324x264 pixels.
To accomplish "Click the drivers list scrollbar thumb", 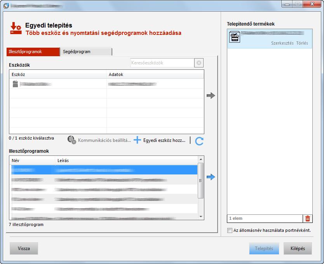I will pos(200,181).
